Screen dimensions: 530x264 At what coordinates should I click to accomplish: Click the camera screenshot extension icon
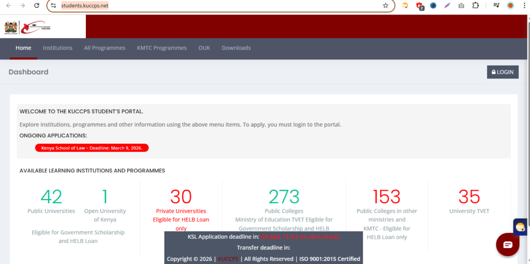[461, 6]
